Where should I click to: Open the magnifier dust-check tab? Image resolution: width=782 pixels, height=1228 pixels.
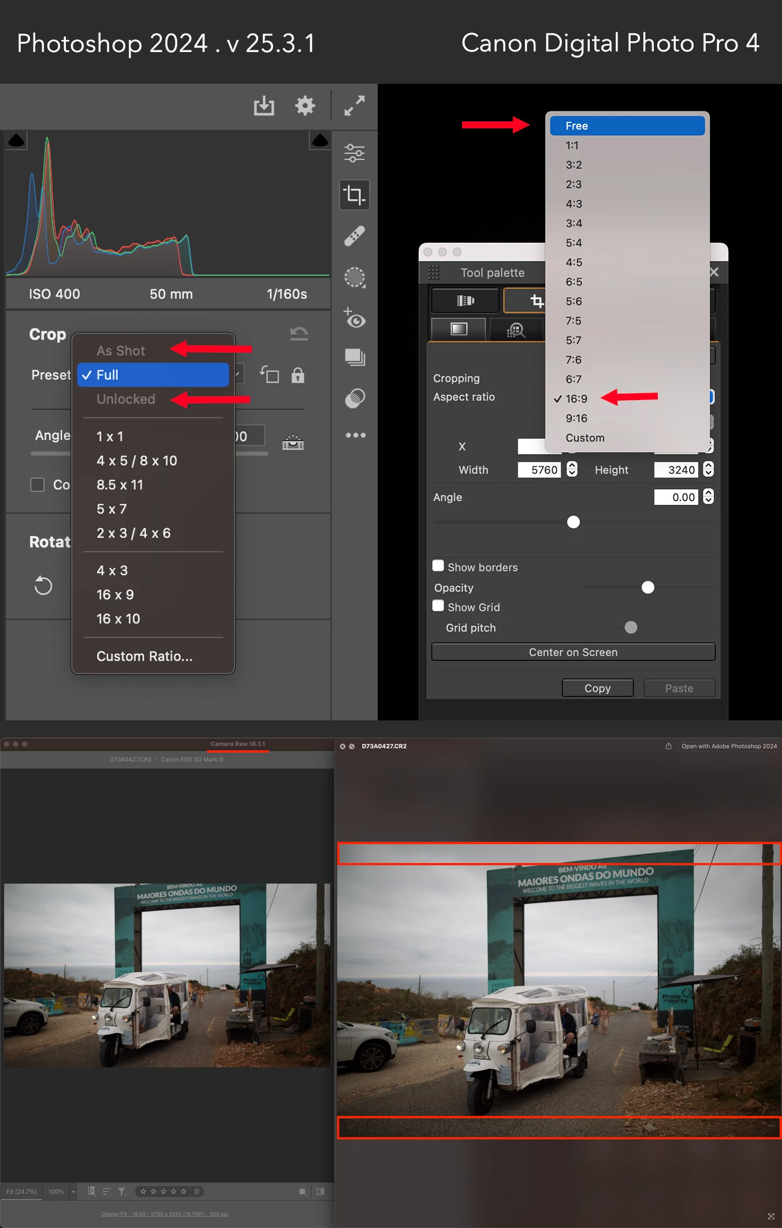[x=516, y=330]
